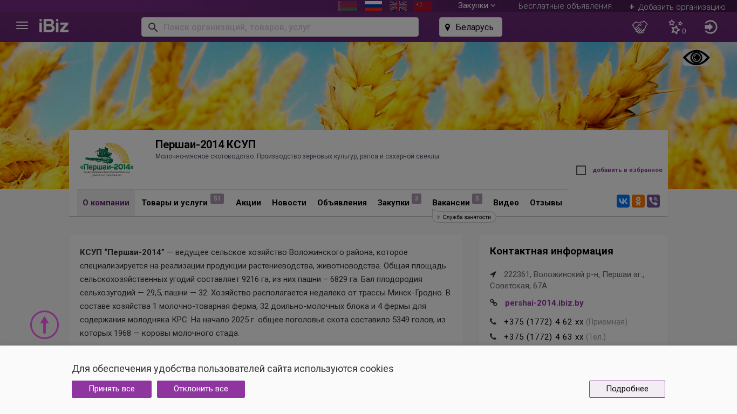Click the Першаи-2014 company logo
The width and height of the screenshot is (737, 414).
[x=107, y=160]
